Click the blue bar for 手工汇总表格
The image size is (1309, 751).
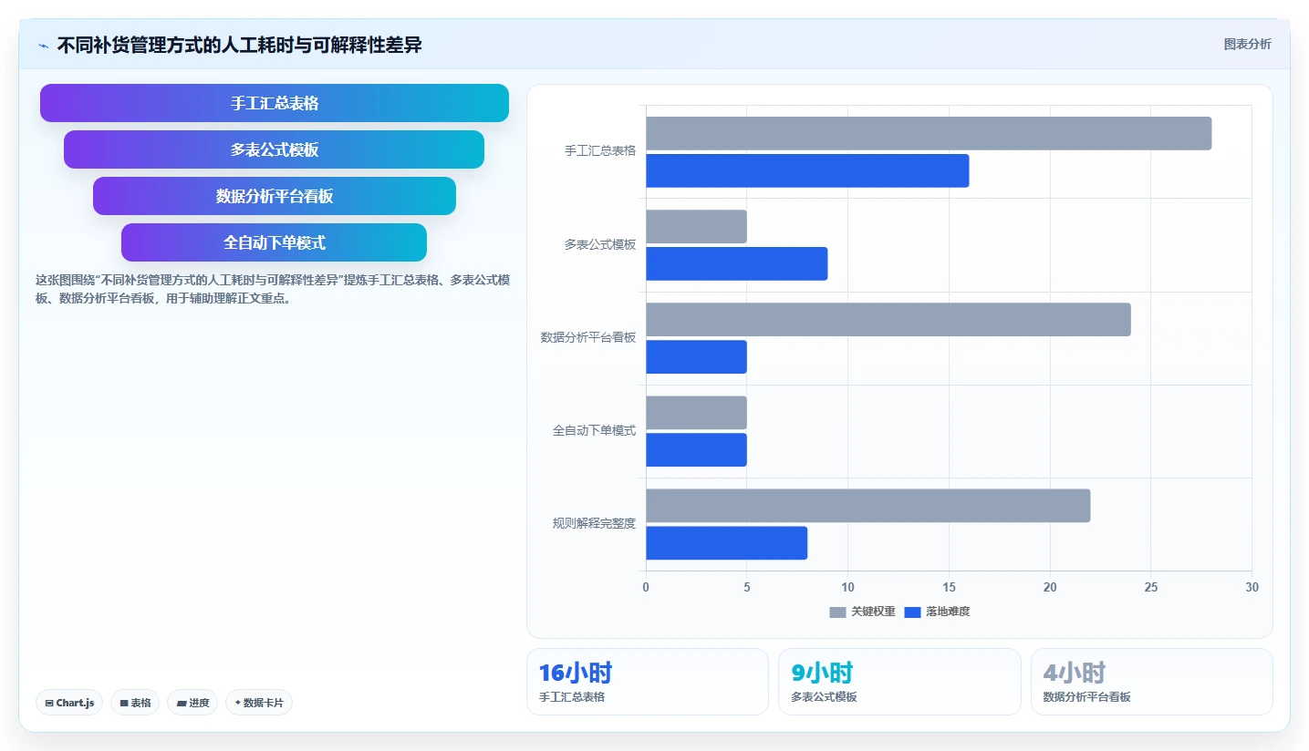[807, 170]
